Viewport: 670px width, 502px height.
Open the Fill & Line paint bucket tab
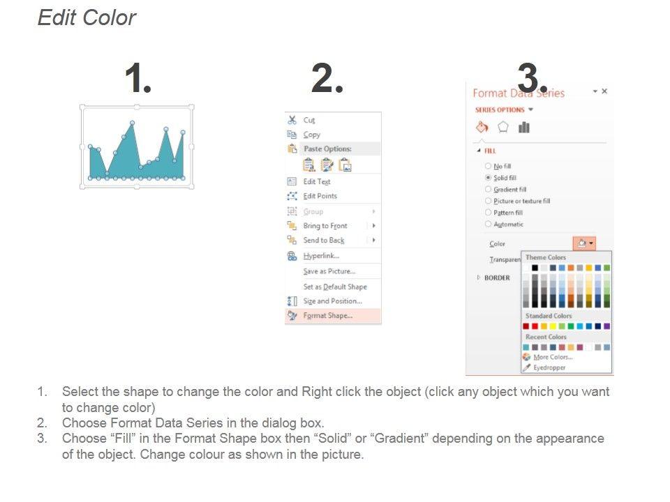pos(482,127)
